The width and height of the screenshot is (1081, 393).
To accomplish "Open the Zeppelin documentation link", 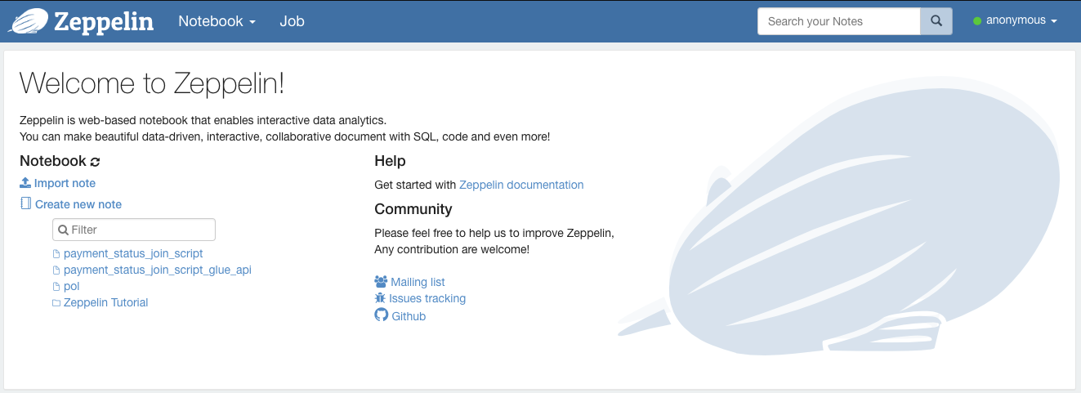I will (x=521, y=185).
